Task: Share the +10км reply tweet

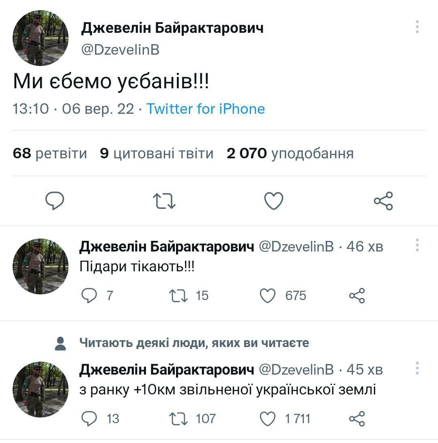Action: [357, 419]
